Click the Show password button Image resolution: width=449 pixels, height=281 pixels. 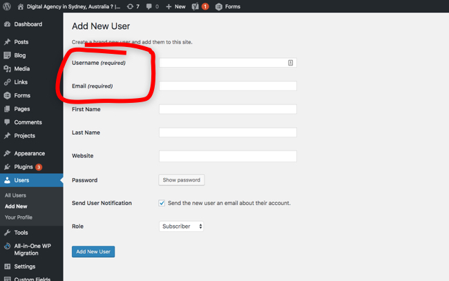point(182,180)
